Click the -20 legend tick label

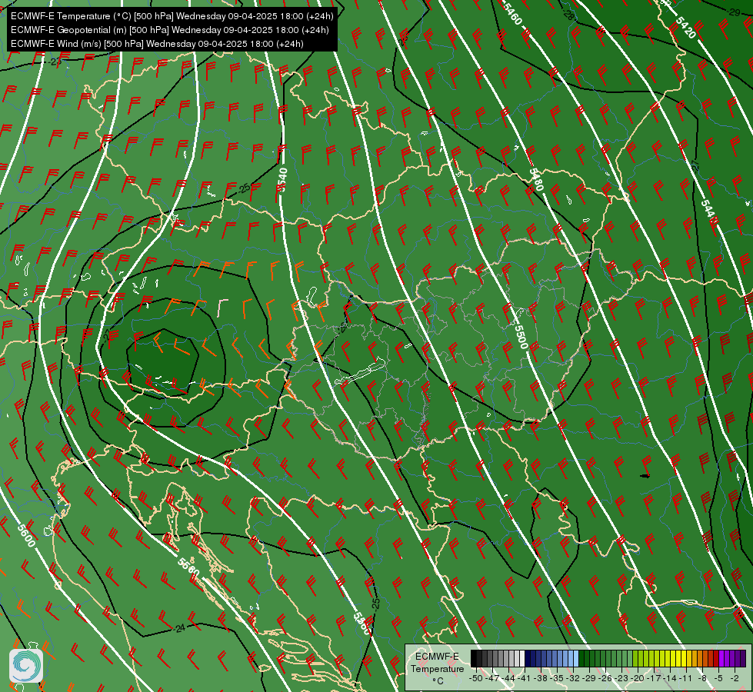tap(638, 679)
